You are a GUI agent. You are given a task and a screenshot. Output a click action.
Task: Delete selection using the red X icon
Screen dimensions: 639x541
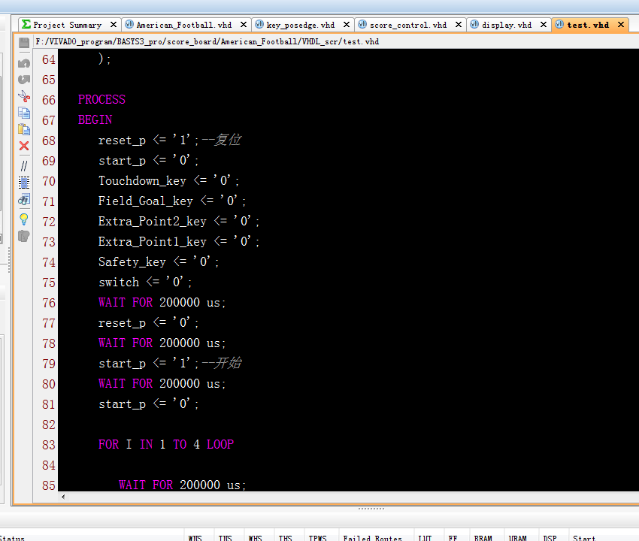tap(24, 146)
